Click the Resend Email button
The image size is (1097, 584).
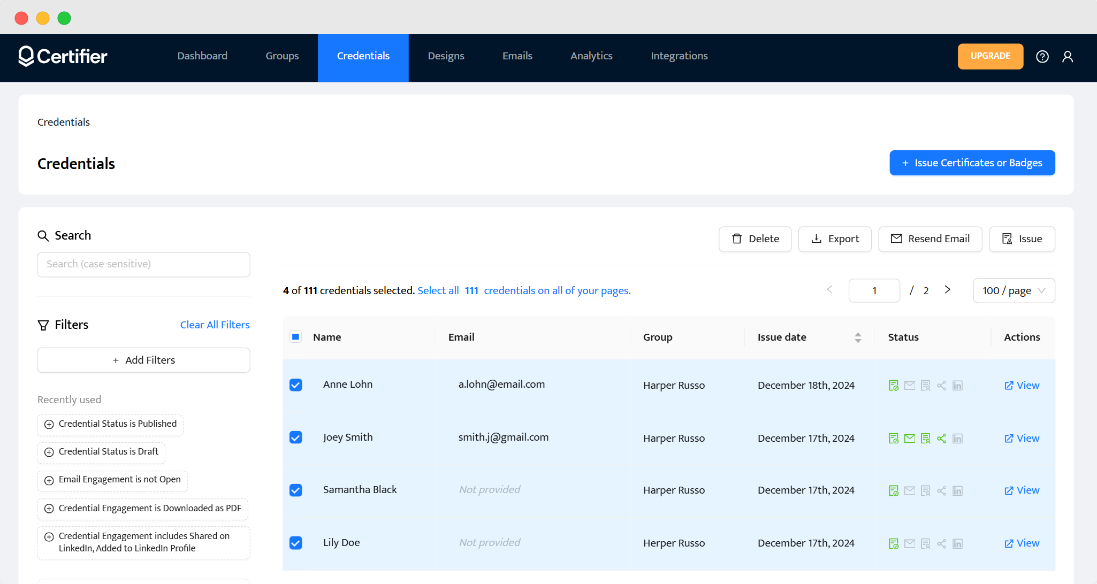[x=930, y=239]
